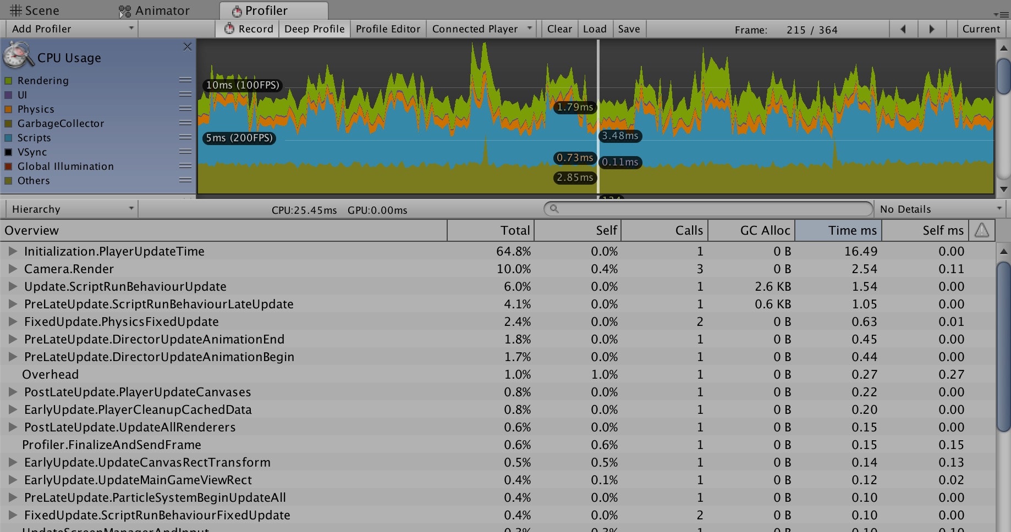Sort by the Self ms column header
This screenshot has width=1011, height=532.
pyautogui.click(x=925, y=230)
